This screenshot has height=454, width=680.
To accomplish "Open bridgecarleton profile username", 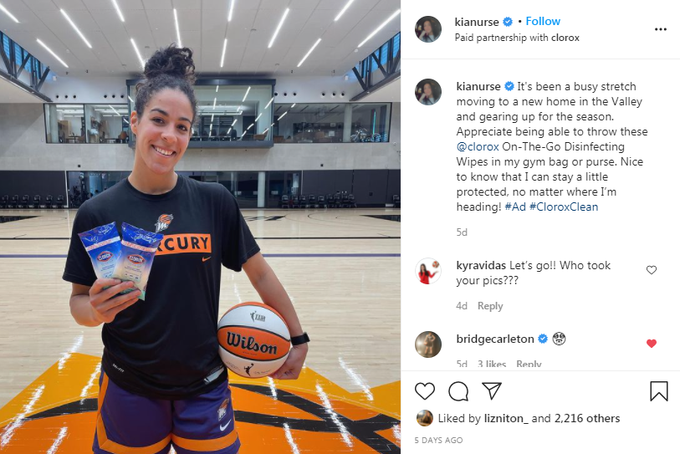I will click(x=495, y=339).
